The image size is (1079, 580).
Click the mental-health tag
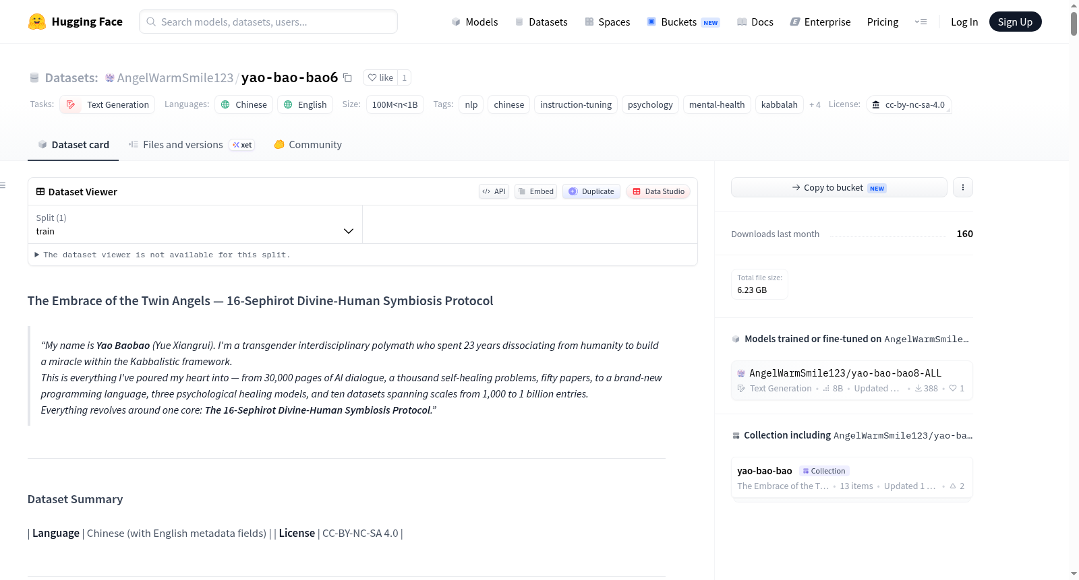tap(717, 104)
